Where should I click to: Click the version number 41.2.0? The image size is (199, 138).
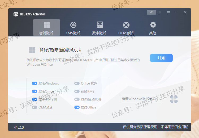coord(19,127)
